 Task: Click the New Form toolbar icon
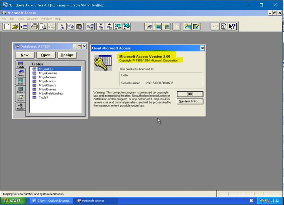(x=157, y=27)
